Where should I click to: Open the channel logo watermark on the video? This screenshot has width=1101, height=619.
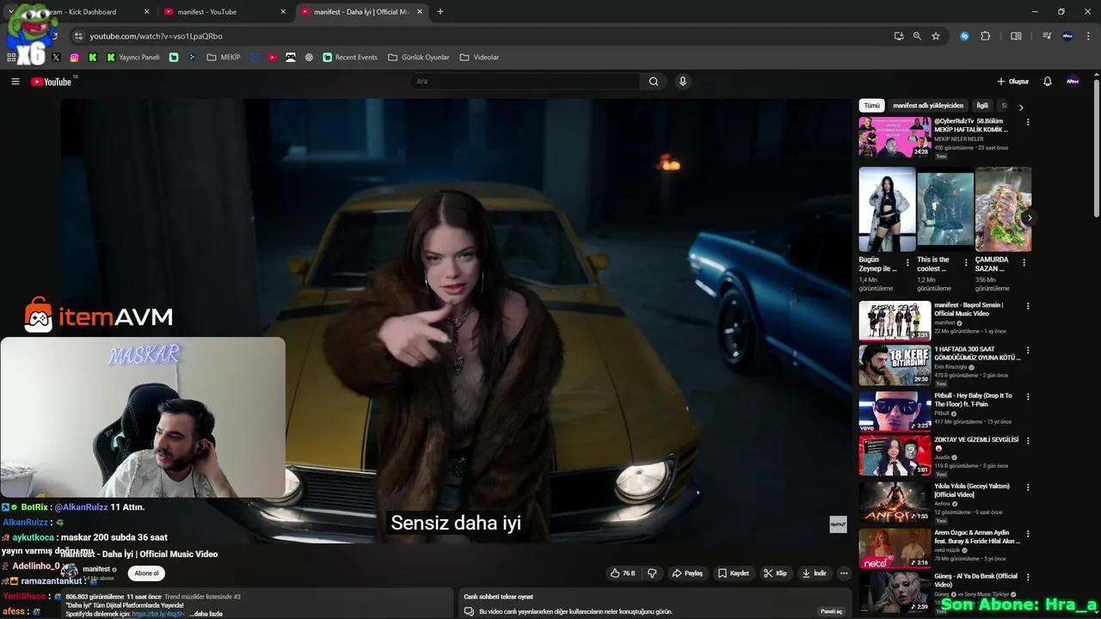[838, 524]
